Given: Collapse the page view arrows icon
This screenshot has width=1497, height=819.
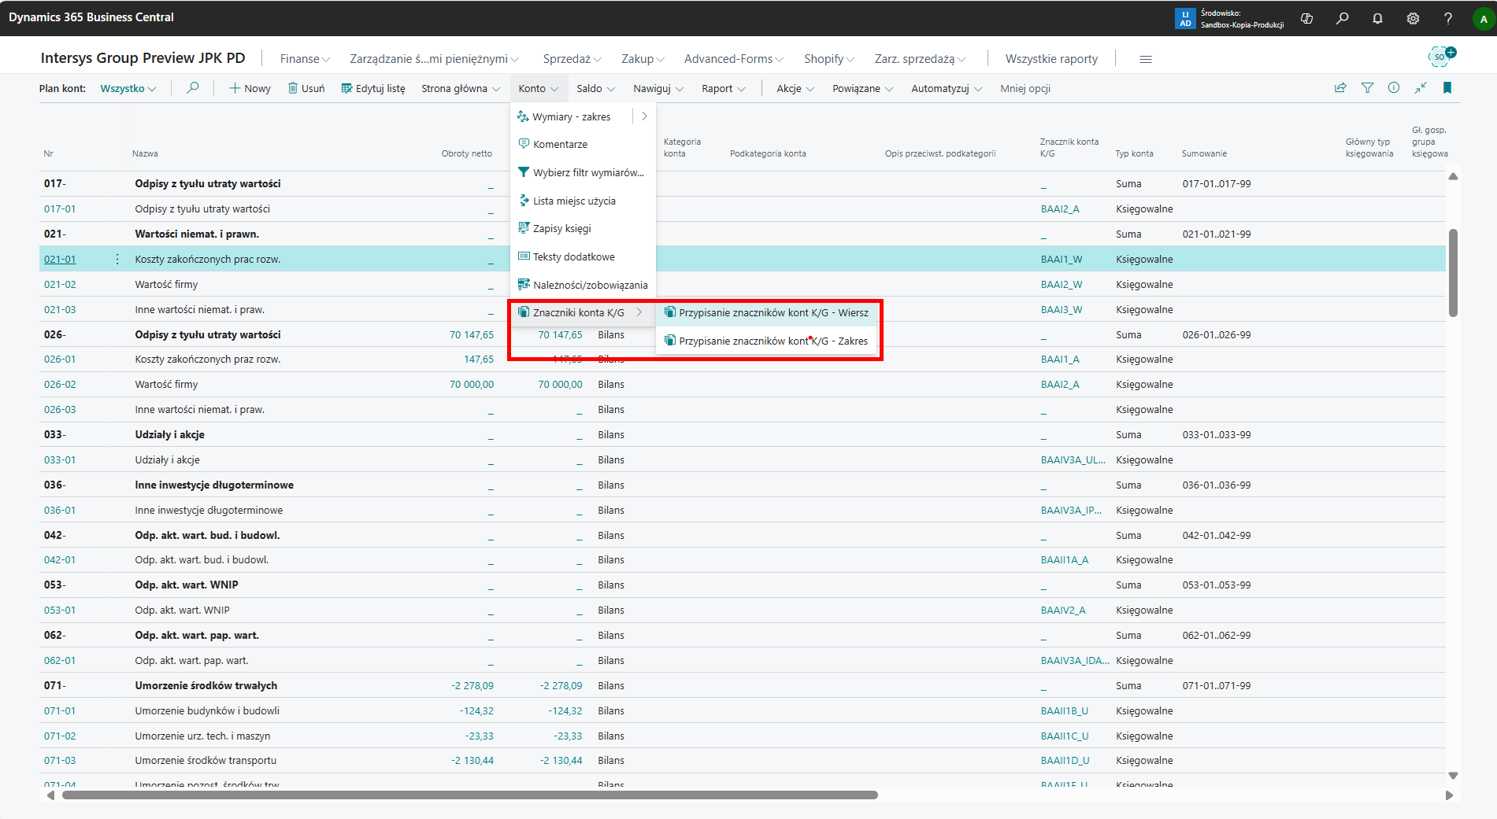Looking at the screenshot, I should pos(1421,88).
